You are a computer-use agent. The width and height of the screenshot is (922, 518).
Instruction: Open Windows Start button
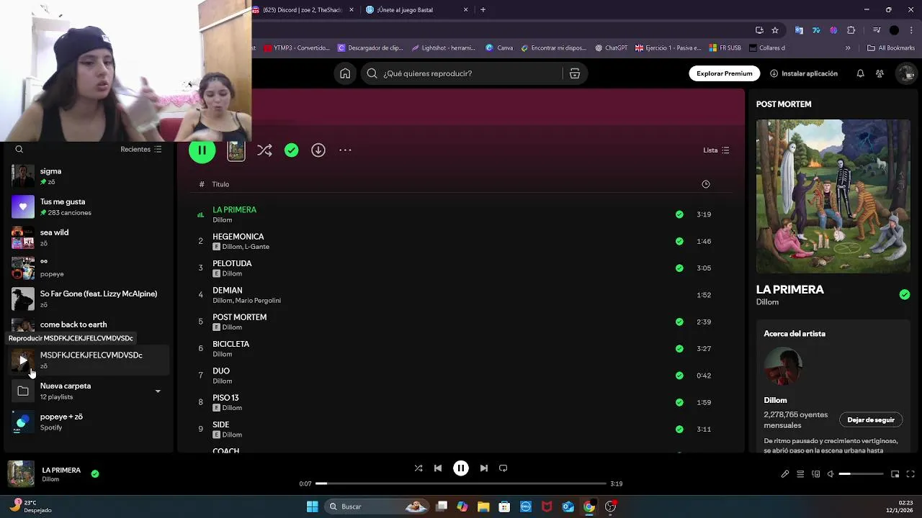coord(312,506)
